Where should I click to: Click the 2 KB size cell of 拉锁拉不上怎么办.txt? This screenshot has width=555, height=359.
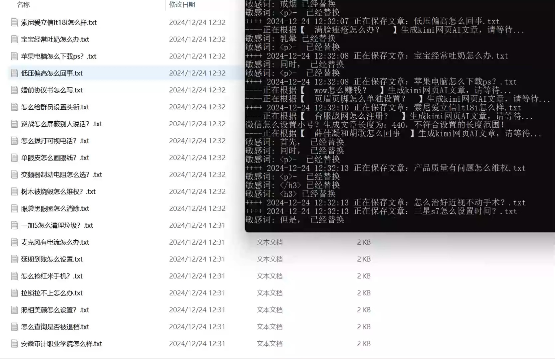click(364, 293)
